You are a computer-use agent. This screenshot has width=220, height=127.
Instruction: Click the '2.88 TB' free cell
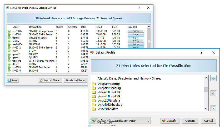click(x=116, y=34)
